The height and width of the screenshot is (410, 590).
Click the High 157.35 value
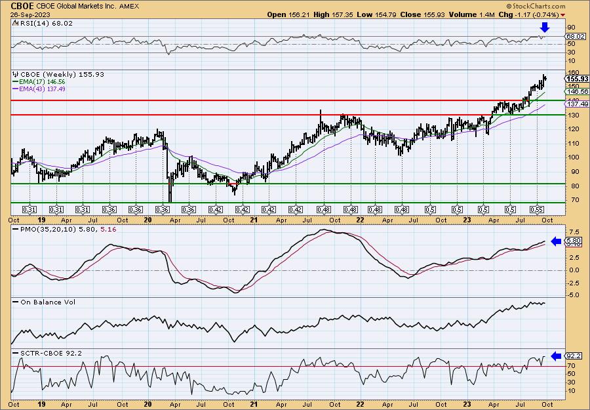333,14
